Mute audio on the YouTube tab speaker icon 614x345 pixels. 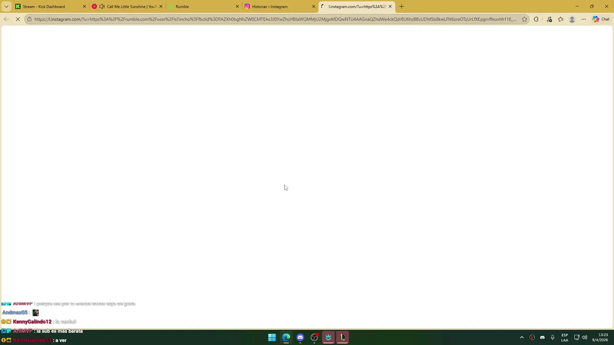[102, 6]
